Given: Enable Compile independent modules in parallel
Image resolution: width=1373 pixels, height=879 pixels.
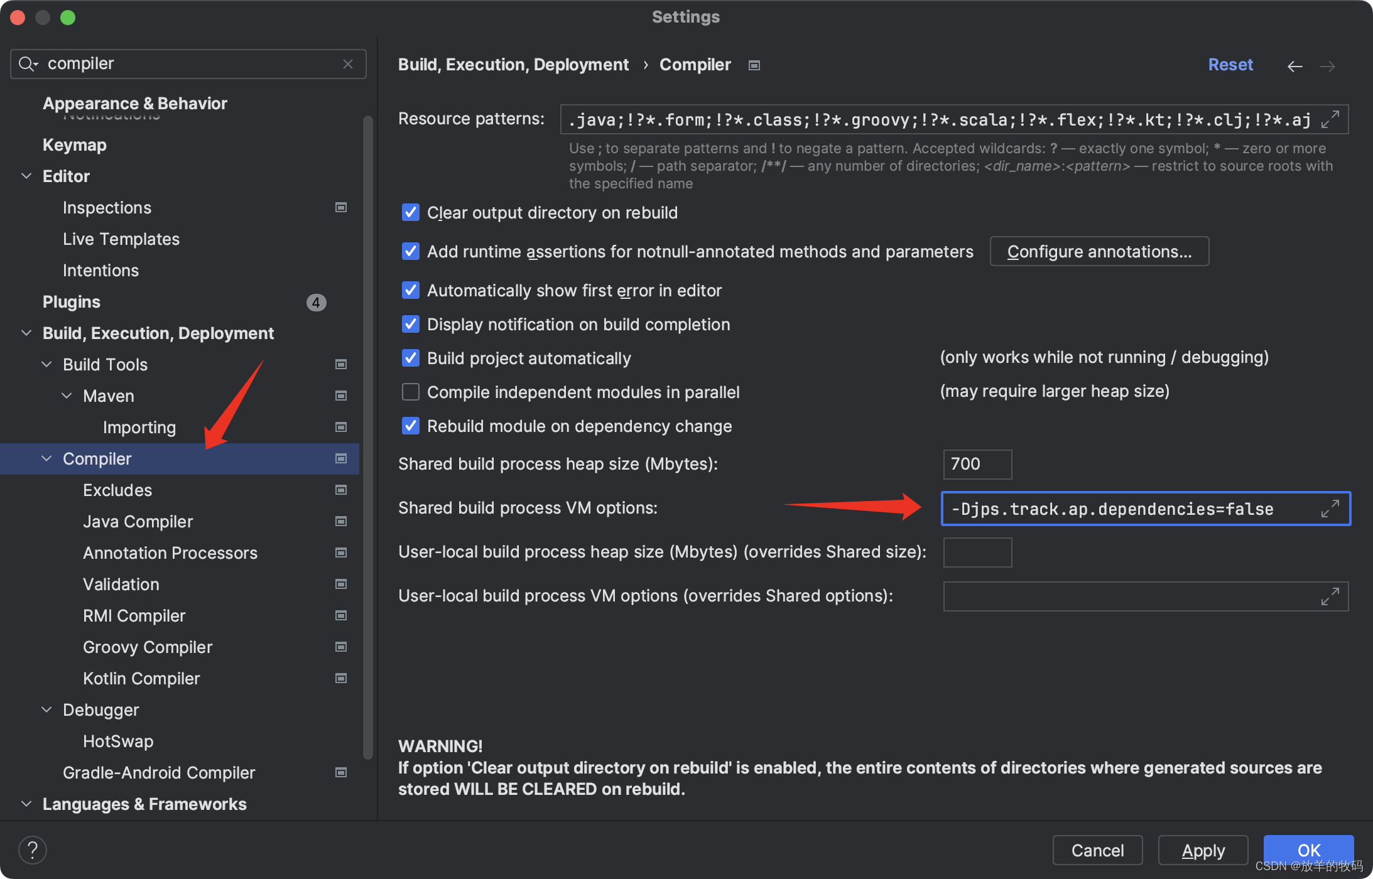Looking at the screenshot, I should [410, 391].
